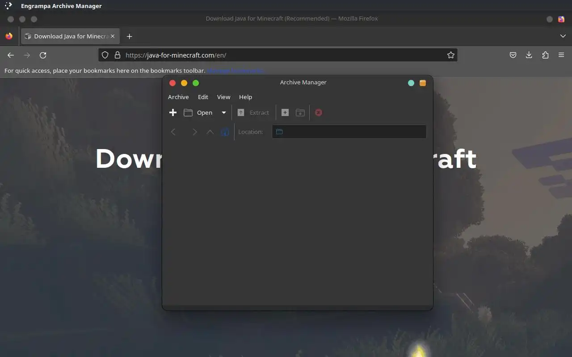Click Firefox forward navigation arrow
This screenshot has width=572, height=357.
point(27,55)
